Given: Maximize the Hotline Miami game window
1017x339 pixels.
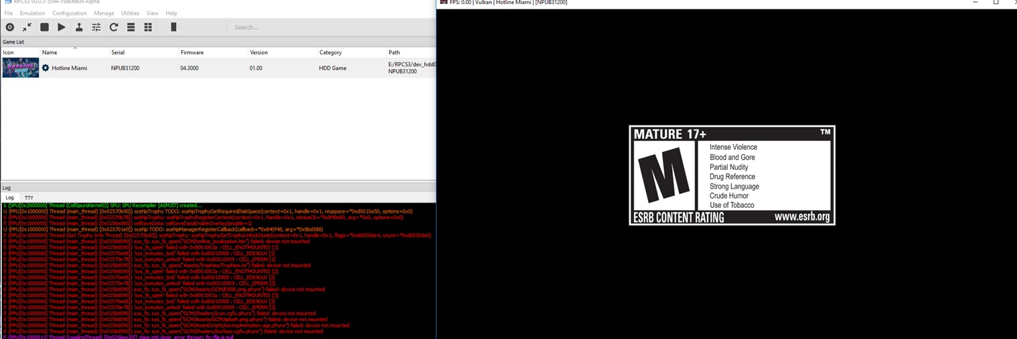Looking at the screenshot, I should [996, 3].
